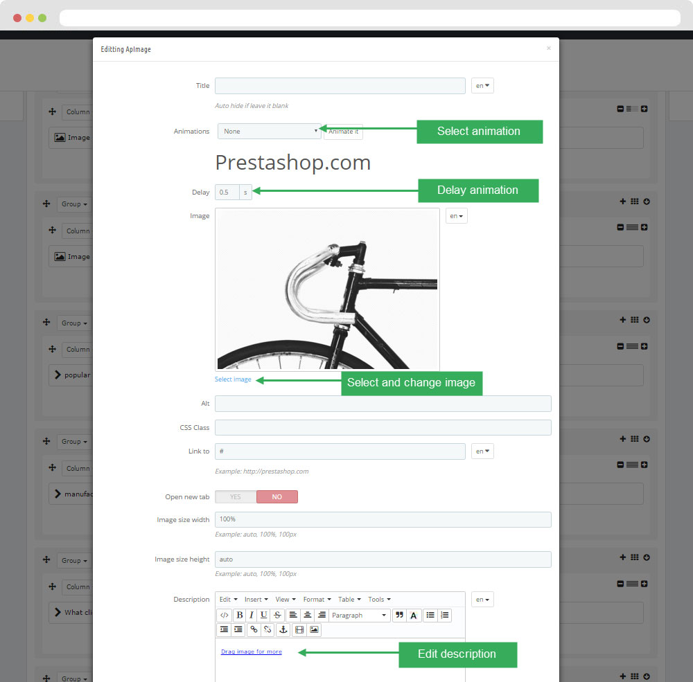
Task: Open the Animations dropdown showing None
Action: (269, 131)
